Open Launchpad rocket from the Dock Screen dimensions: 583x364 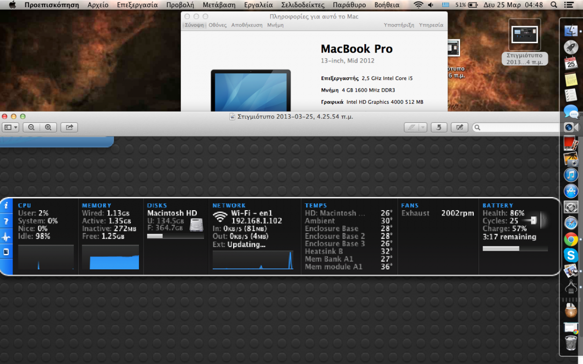coord(571,47)
